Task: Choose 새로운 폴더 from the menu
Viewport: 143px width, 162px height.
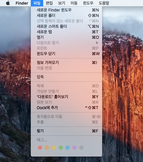Action: [x=66, y=16]
